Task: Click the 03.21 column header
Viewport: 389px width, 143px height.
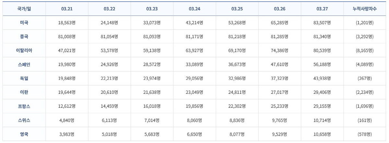Action: pyautogui.click(x=67, y=8)
